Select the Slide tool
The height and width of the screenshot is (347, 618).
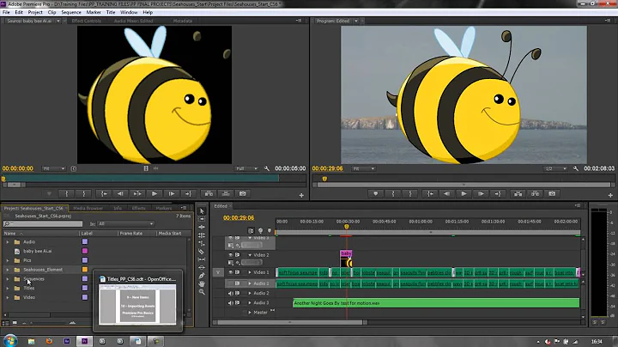click(x=202, y=267)
